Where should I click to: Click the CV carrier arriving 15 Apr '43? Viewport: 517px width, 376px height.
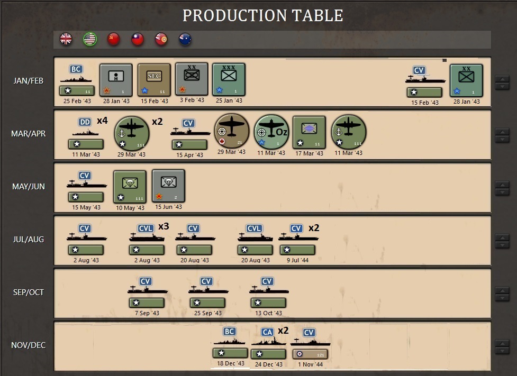[189, 134]
